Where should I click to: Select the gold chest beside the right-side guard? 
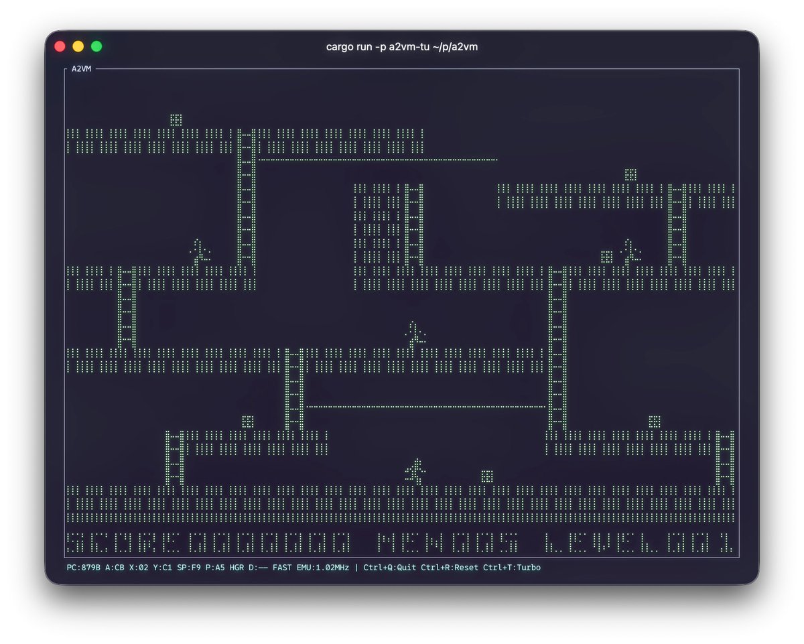coord(607,257)
